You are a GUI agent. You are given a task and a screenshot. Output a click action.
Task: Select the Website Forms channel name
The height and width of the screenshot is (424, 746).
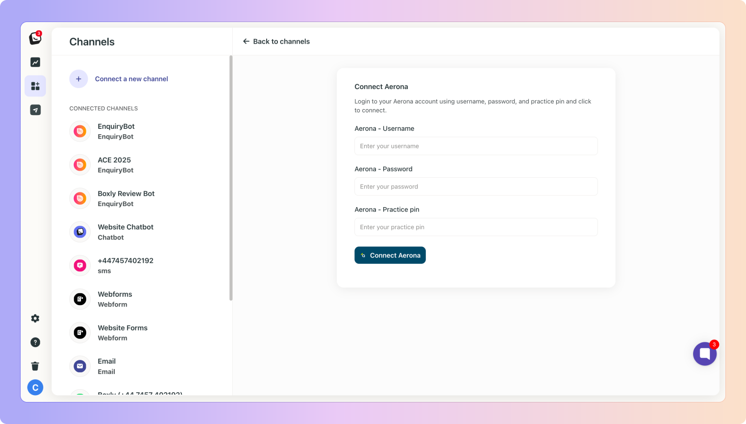pos(123,328)
